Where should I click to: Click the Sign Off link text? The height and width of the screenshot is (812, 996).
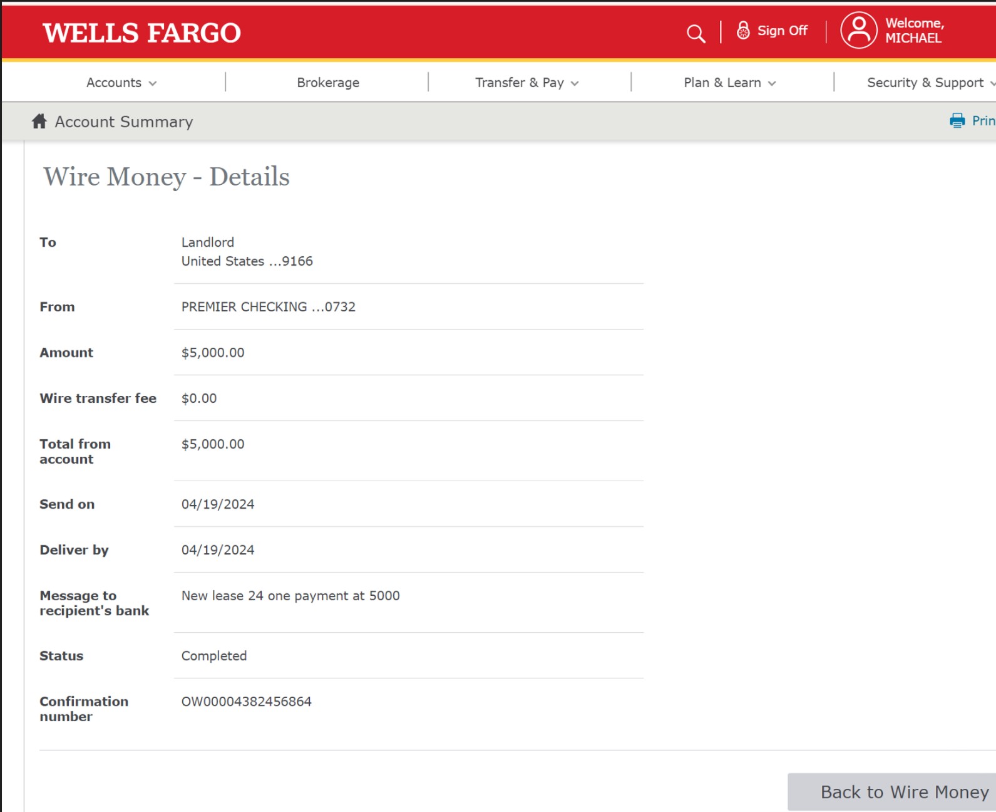pyautogui.click(x=782, y=31)
